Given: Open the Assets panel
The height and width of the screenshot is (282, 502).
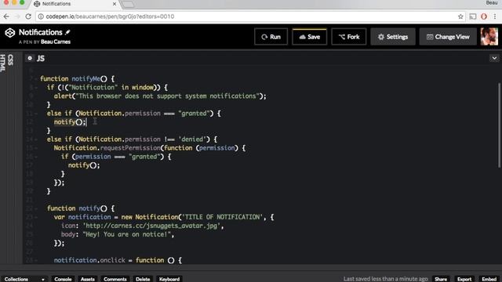Looking at the screenshot, I should (87, 279).
